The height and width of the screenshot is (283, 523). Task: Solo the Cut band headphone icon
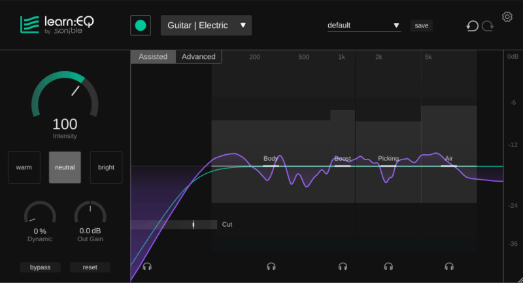[x=147, y=267]
